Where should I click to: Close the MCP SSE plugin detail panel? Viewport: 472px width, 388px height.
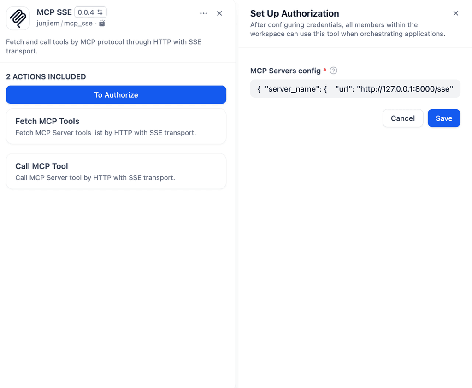pyautogui.click(x=219, y=13)
